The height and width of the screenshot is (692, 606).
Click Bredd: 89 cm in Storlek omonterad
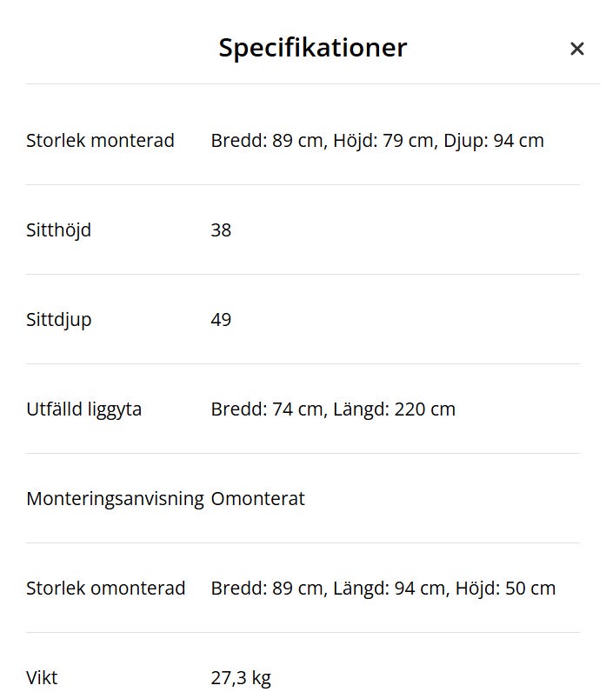267,588
